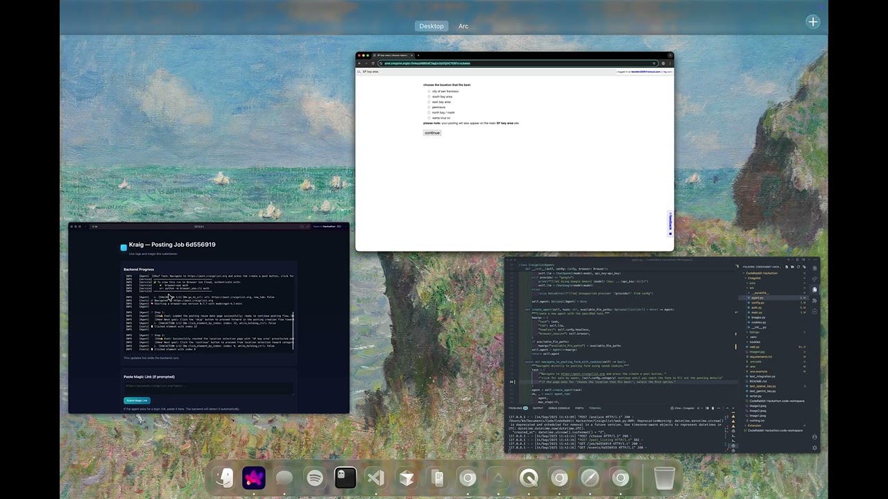
Task: Open the browser three-dot menu in Craigslist window
Action: [670, 63]
